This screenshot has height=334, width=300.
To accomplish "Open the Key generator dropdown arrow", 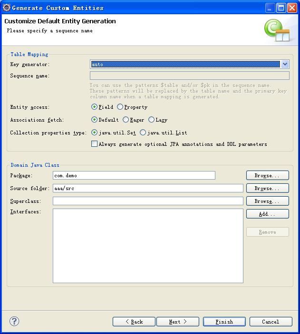I will click(x=285, y=64).
